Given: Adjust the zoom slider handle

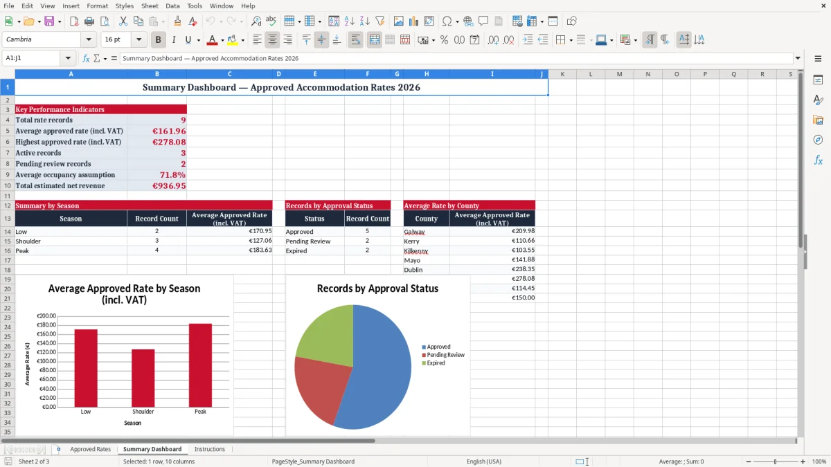Looking at the screenshot, I should point(775,461).
